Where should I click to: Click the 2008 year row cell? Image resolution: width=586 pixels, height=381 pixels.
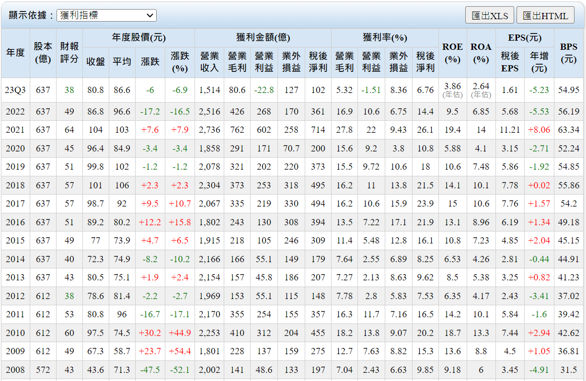click(x=15, y=370)
